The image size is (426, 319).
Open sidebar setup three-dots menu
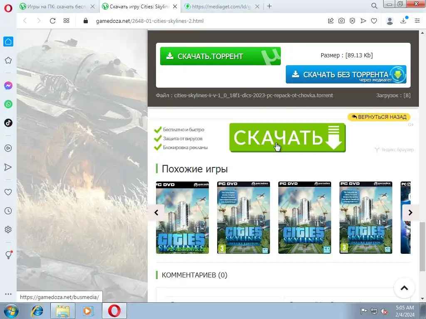pyautogui.click(x=8, y=294)
